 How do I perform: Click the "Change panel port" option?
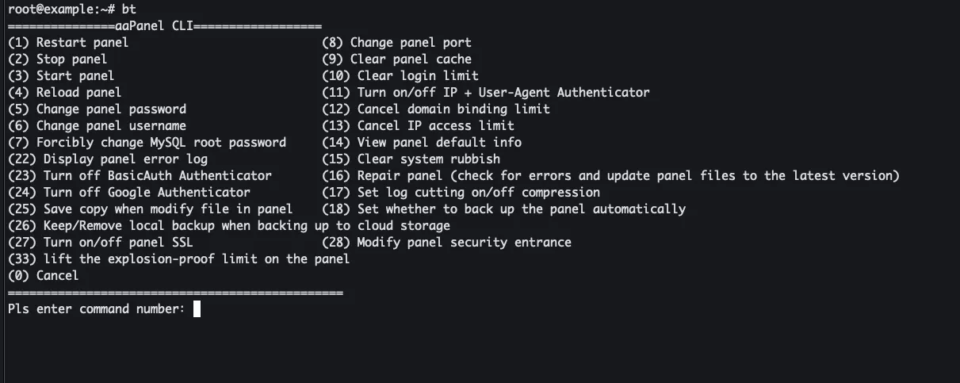click(x=396, y=42)
